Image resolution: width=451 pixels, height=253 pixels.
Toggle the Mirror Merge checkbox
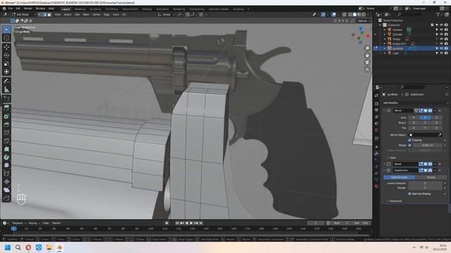pos(409,145)
